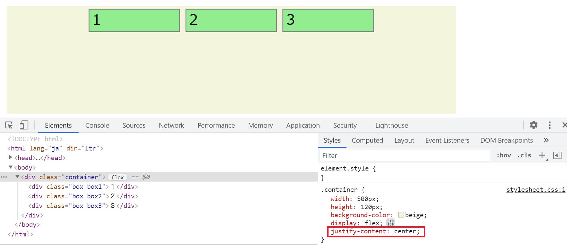This screenshot has width=567, height=245.
Task: Click the beige color swatch
Action: coord(401,215)
